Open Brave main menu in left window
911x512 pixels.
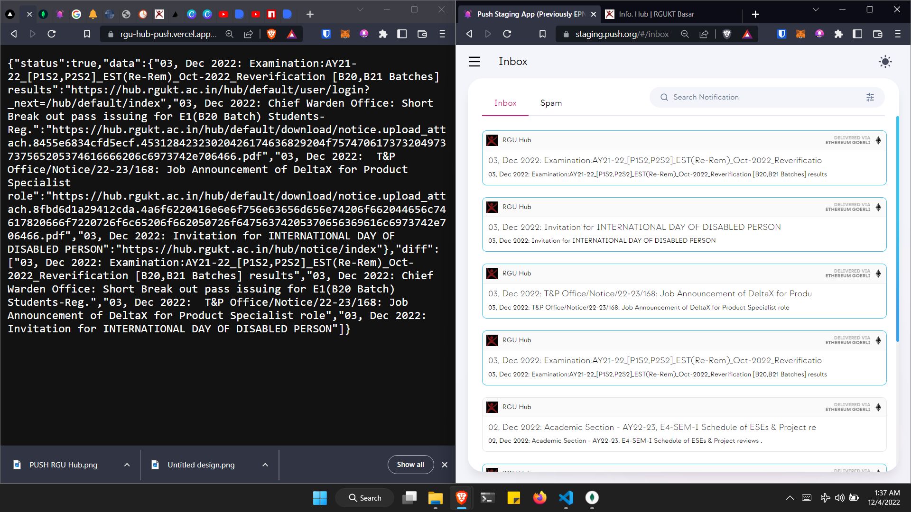[x=442, y=34]
